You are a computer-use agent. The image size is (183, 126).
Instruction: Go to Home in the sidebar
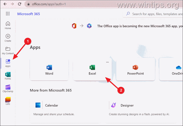tap(8, 25)
